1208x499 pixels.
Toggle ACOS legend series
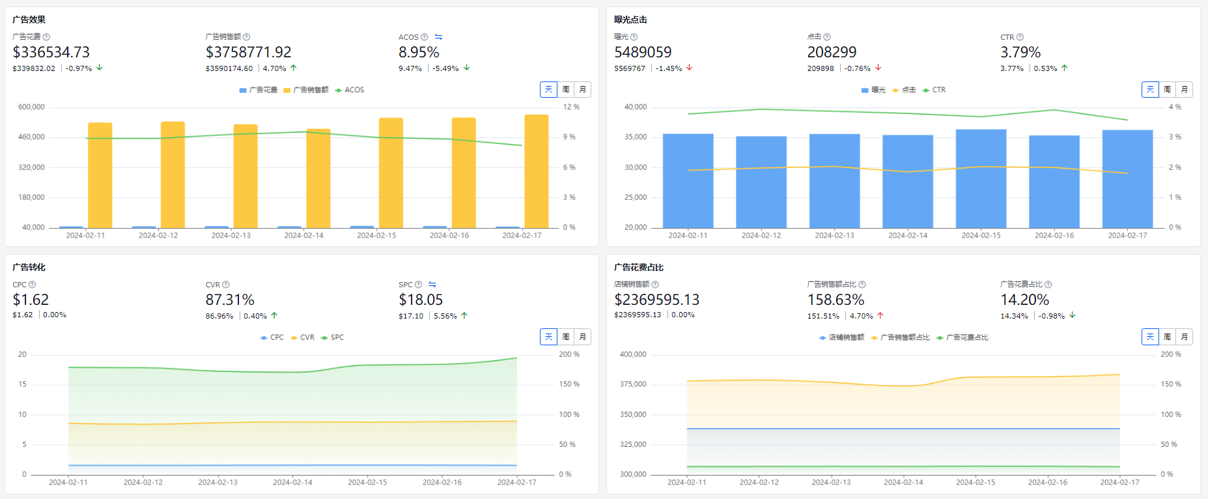click(x=350, y=90)
